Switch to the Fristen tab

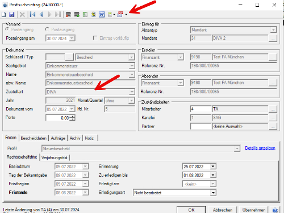[x=11, y=138]
